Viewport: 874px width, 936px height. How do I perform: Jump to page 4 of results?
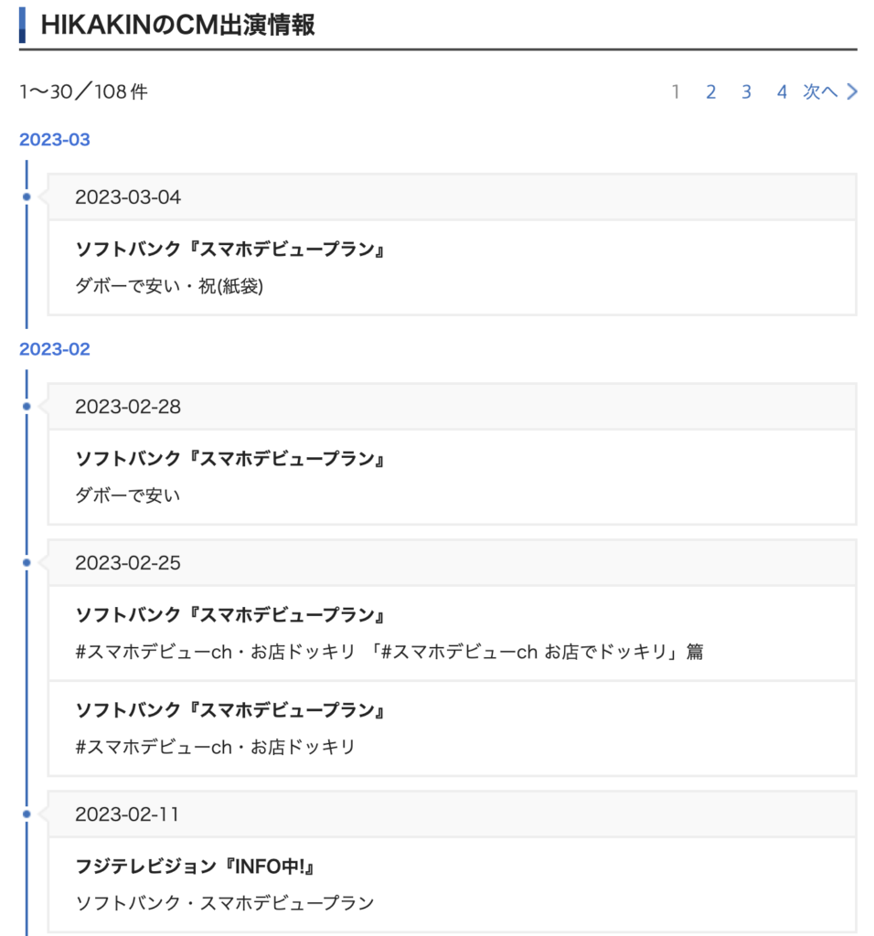[782, 92]
